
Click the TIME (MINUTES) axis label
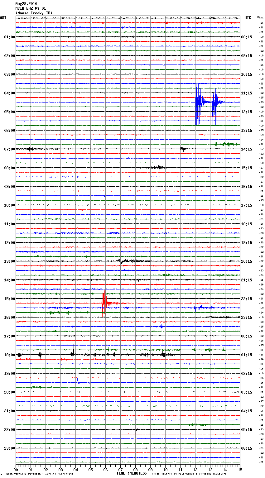click(x=132, y=473)
